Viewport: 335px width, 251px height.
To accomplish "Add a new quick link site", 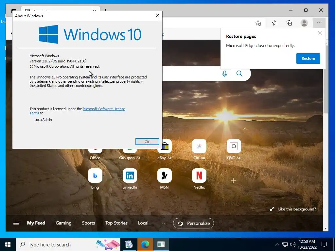I will pos(234,180).
